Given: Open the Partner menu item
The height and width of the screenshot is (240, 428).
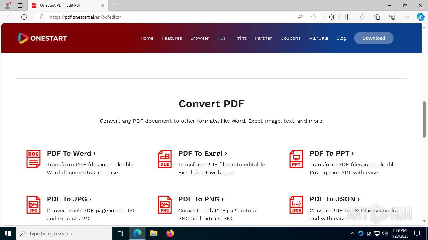Looking at the screenshot, I should point(263,38).
